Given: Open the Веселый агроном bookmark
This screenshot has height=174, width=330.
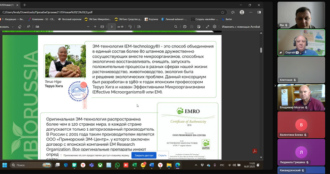Looking at the screenshot, I should (x=70, y=19).
